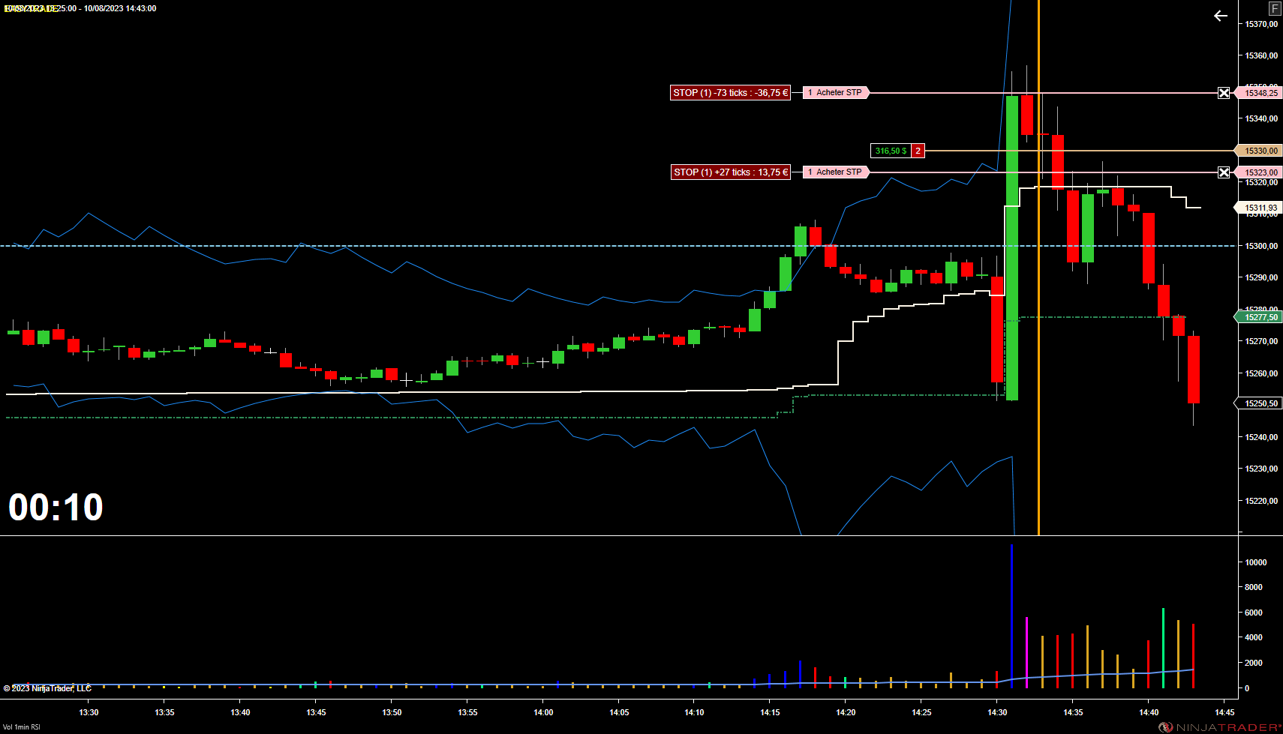
Task: Click the 15311,93 indicator price marker
Action: click(x=1259, y=208)
